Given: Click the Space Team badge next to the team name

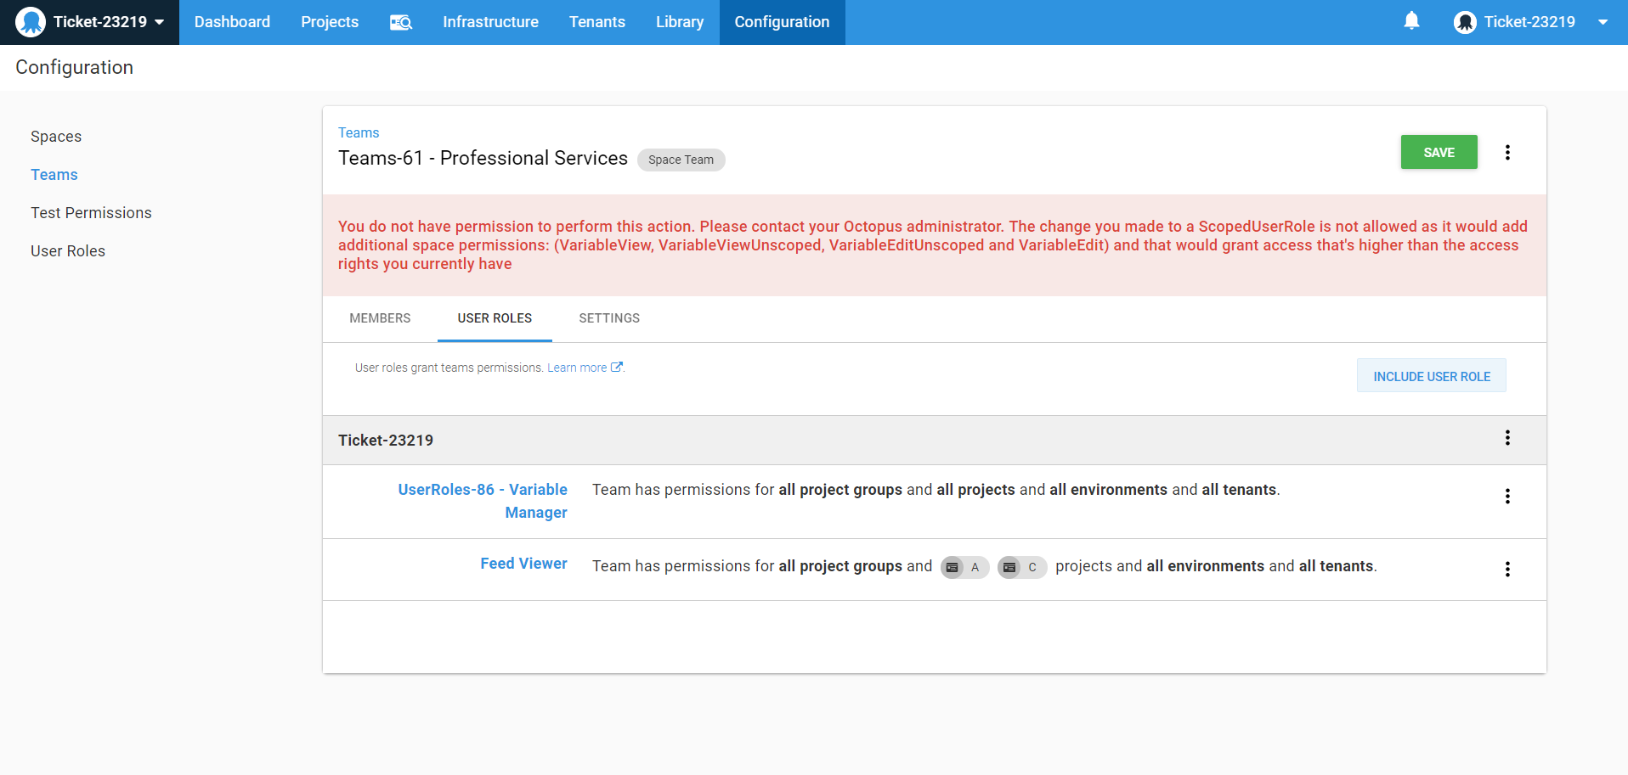Looking at the screenshot, I should pos(681,160).
